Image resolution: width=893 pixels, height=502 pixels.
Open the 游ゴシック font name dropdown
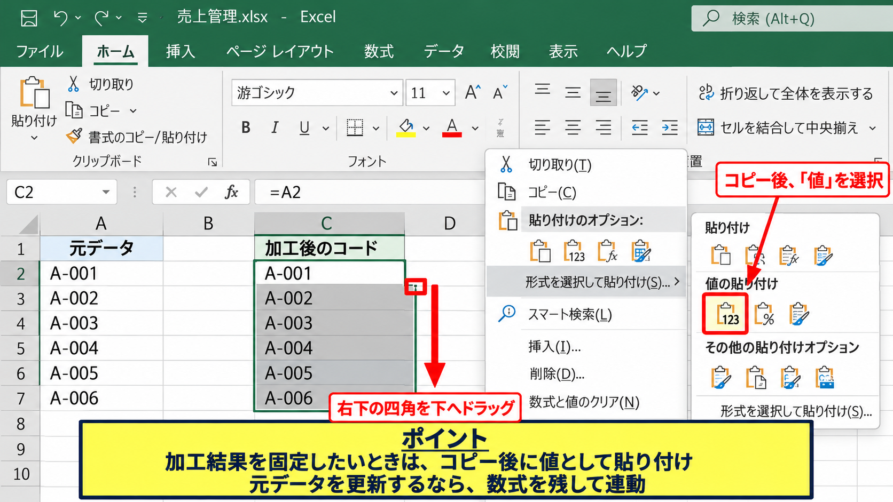(x=394, y=93)
